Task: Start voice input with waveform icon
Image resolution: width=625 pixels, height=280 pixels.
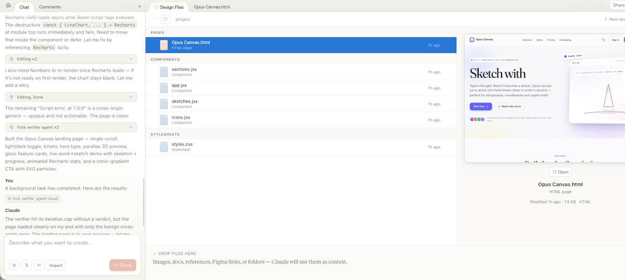Action: 39,265
